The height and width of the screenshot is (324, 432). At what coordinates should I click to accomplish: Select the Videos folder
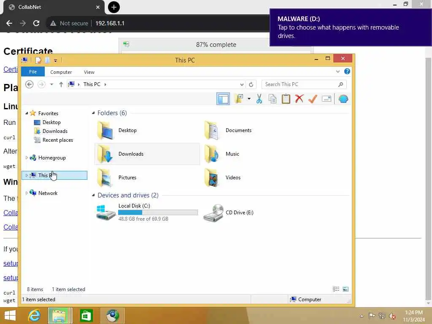(223, 178)
